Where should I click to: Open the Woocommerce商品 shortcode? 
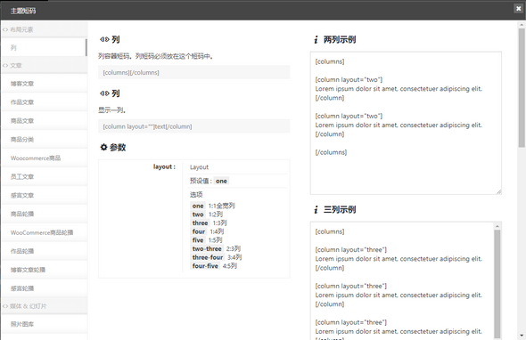tap(45, 158)
